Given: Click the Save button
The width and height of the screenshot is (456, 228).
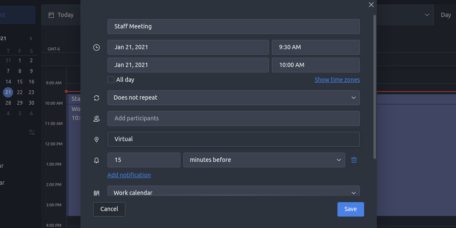Looking at the screenshot, I should coord(351,209).
